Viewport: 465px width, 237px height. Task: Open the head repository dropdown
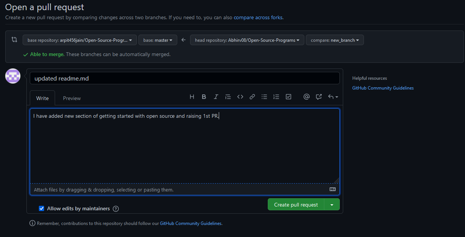point(247,40)
